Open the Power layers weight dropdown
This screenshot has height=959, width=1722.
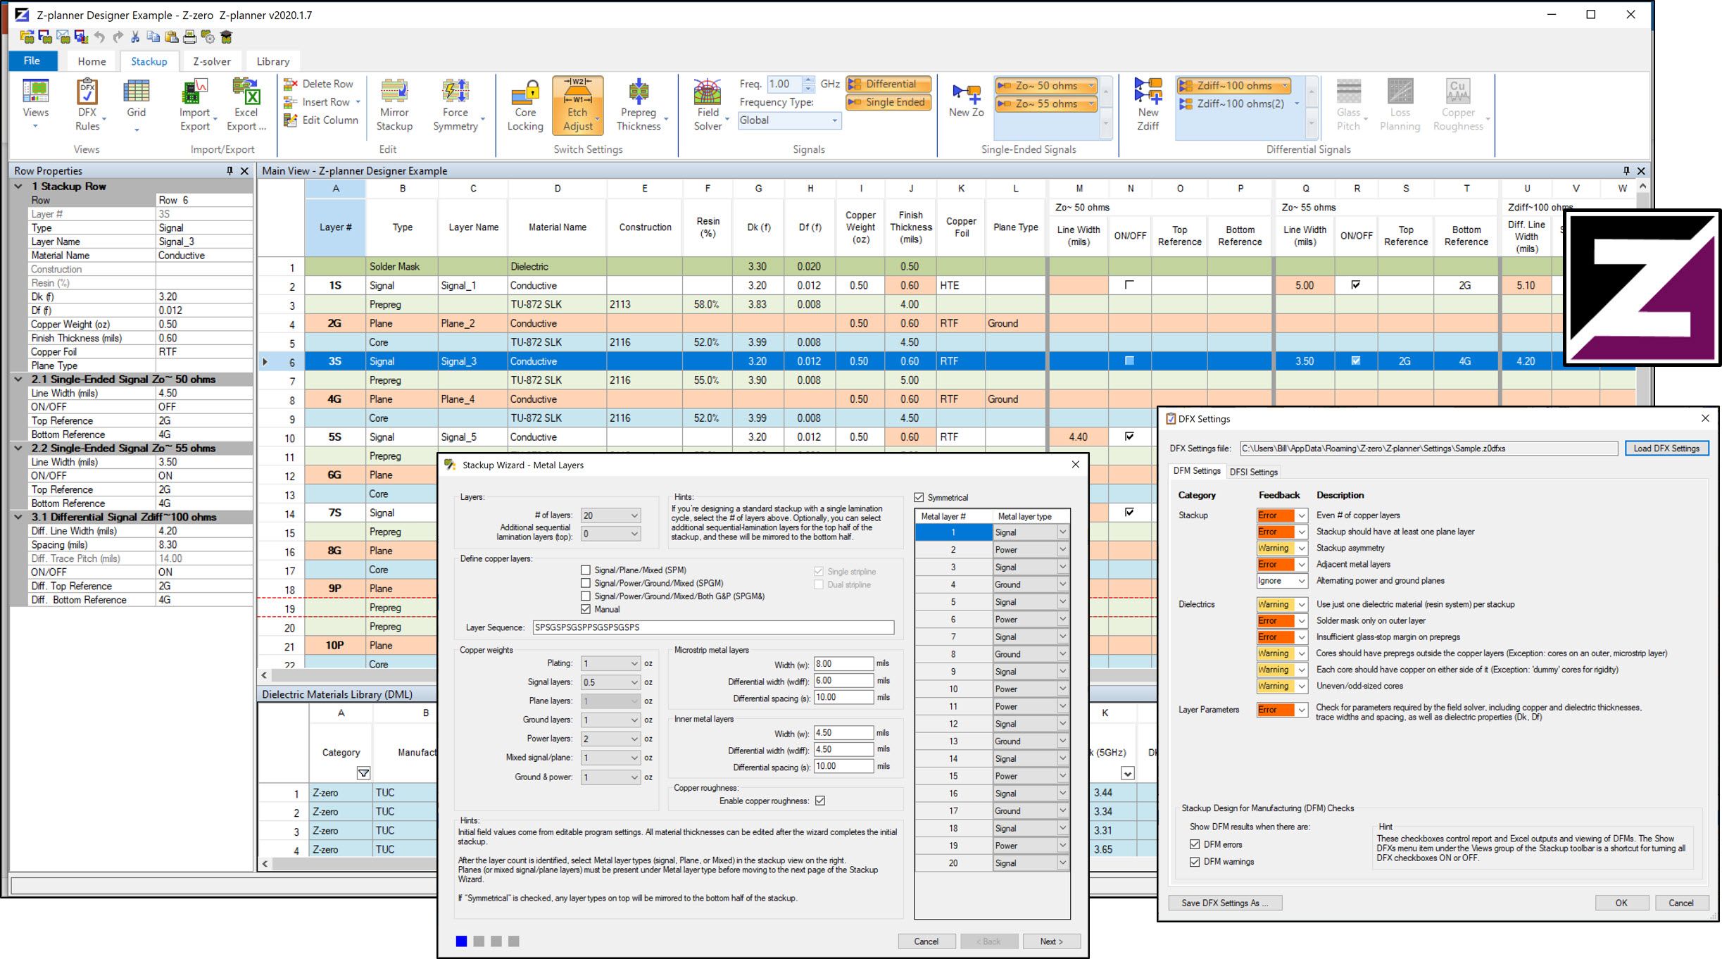610,739
